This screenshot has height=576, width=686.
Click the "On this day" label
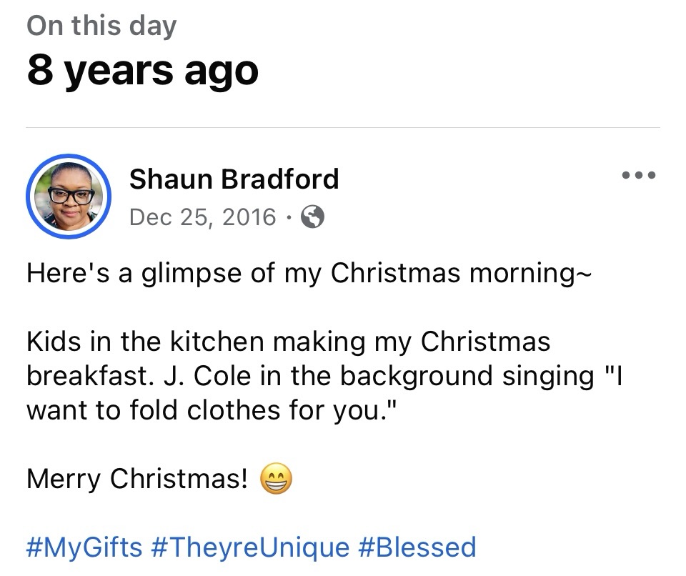click(x=101, y=26)
